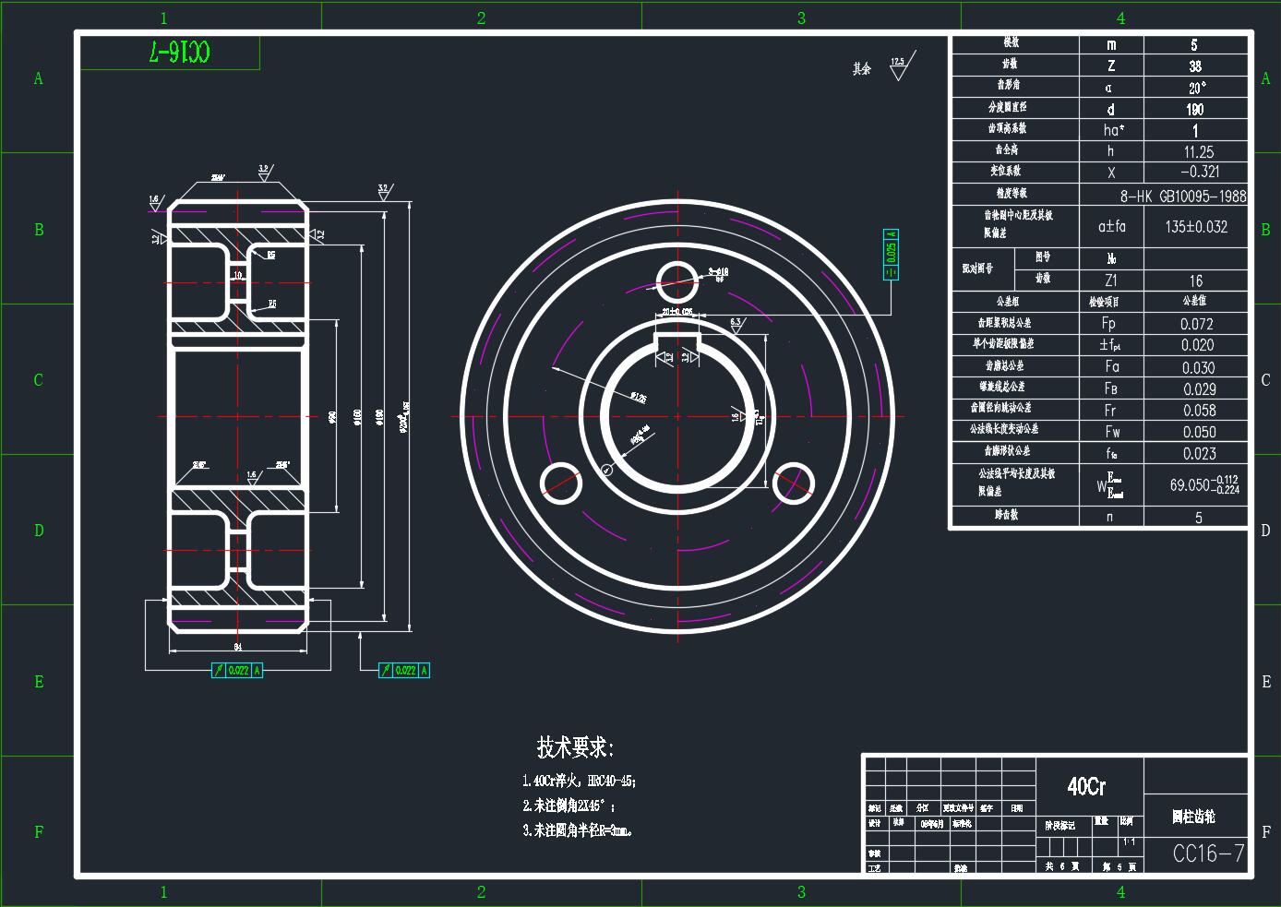The height and width of the screenshot is (907, 1281).
Task: Select the CC16-7 drawing number in title block
Action: pos(1208,853)
